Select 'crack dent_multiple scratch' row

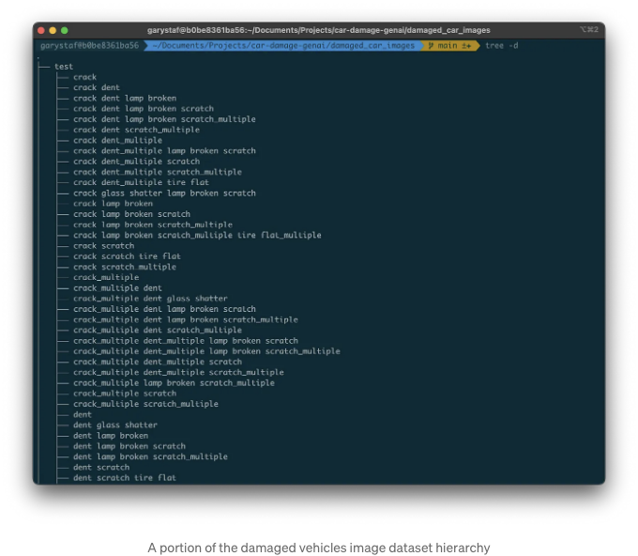click(136, 162)
